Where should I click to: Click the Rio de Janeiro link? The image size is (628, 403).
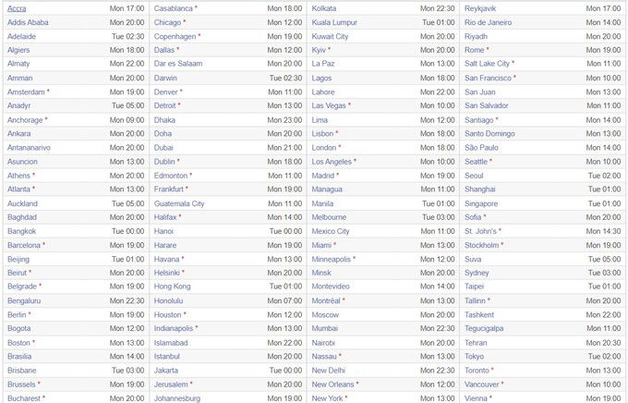pyautogui.click(x=488, y=22)
